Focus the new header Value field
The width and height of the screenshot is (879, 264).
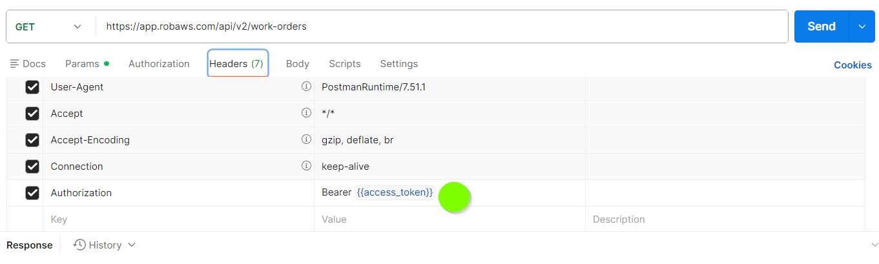click(450, 219)
